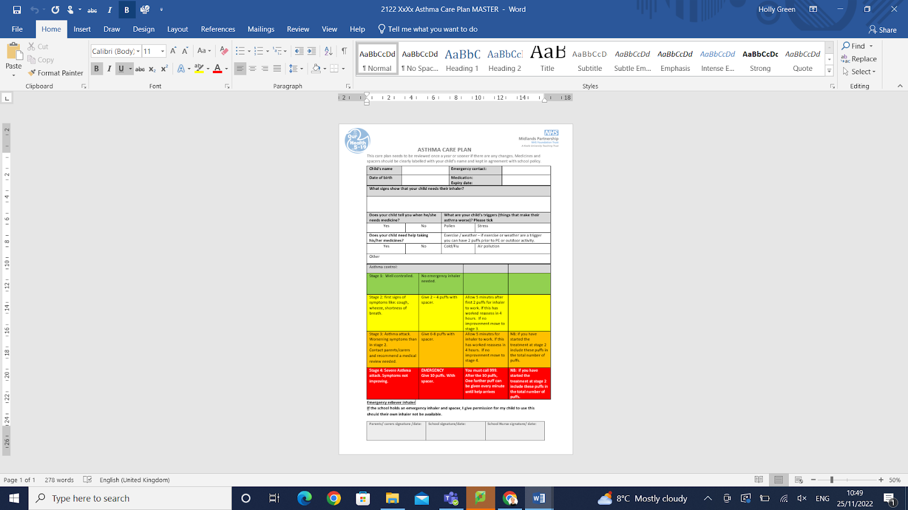
Task: Decrease font size with shrink icon
Action: pos(185,51)
